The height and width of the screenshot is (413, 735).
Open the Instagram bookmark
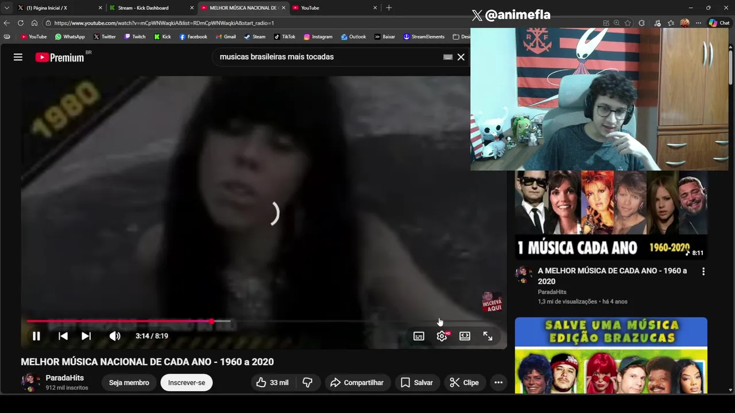tap(318, 37)
